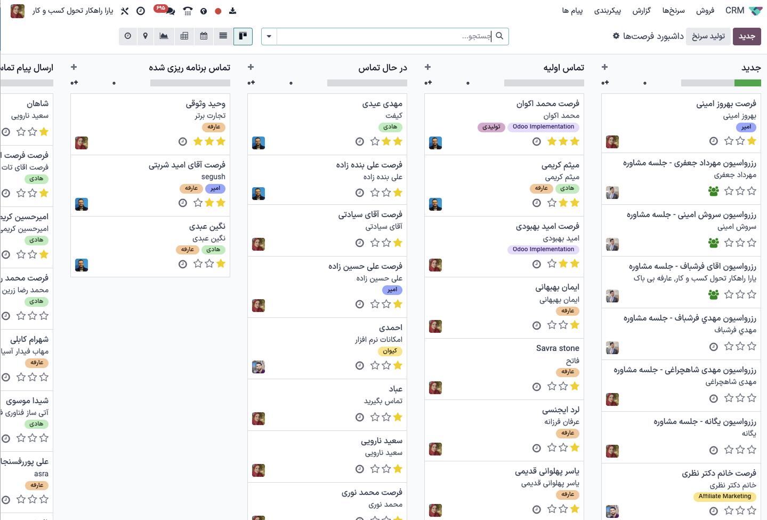Viewport: 767px width, 520px height.
Task: Open the gear menu beside داشبورد فرصت‌ها
Action: click(616, 36)
